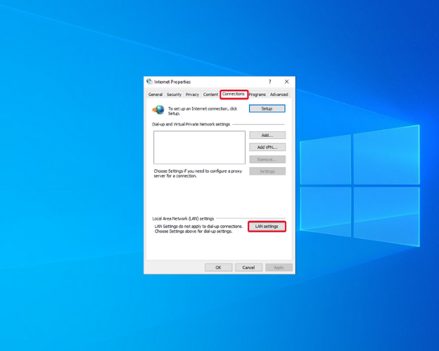
Task: Click 'To set up an Internet connection' text
Action: pos(203,111)
